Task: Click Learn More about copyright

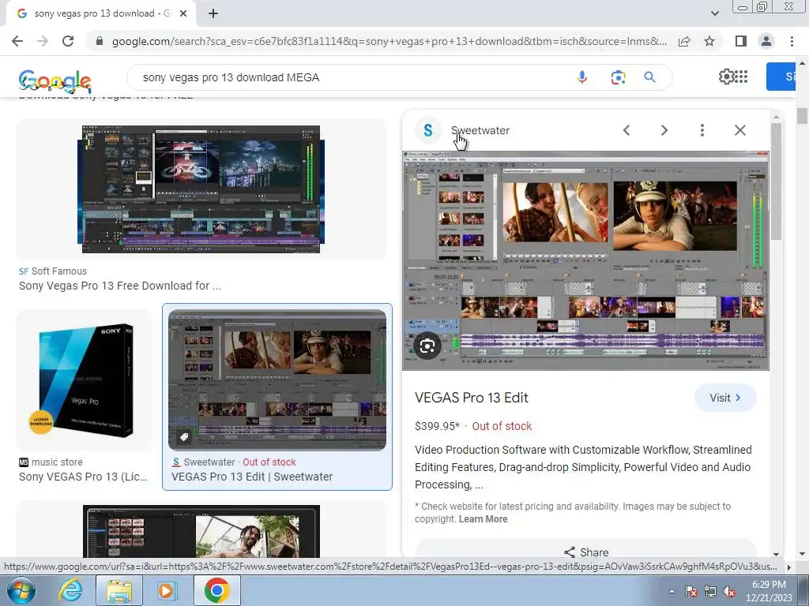Action: tap(483, 519)
